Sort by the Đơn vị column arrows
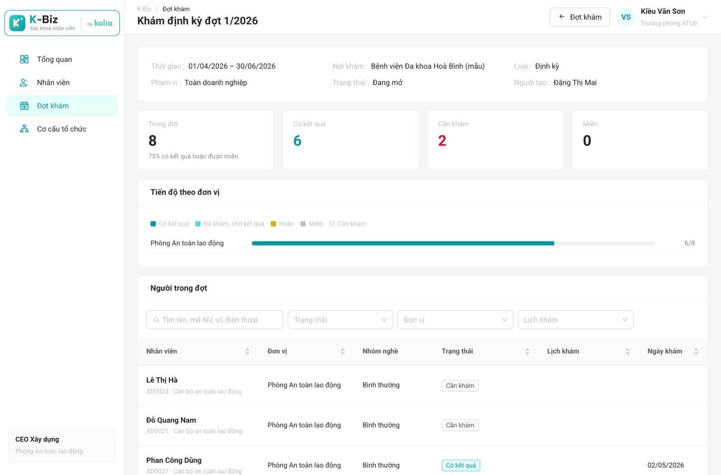The image size is (721, 475). 342,351
